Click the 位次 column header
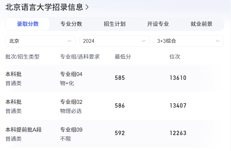The image size is (231, 151). click(175, 56)
